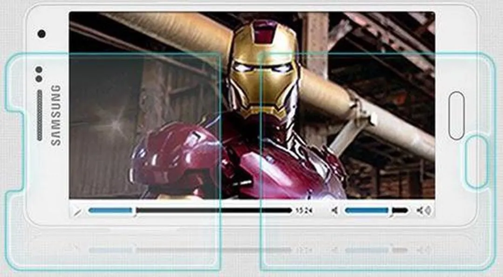Screen dimensions: 503x277
Task: Click the low-volume speaker icon left of the volume slider
Action: (x=334, y=211)
